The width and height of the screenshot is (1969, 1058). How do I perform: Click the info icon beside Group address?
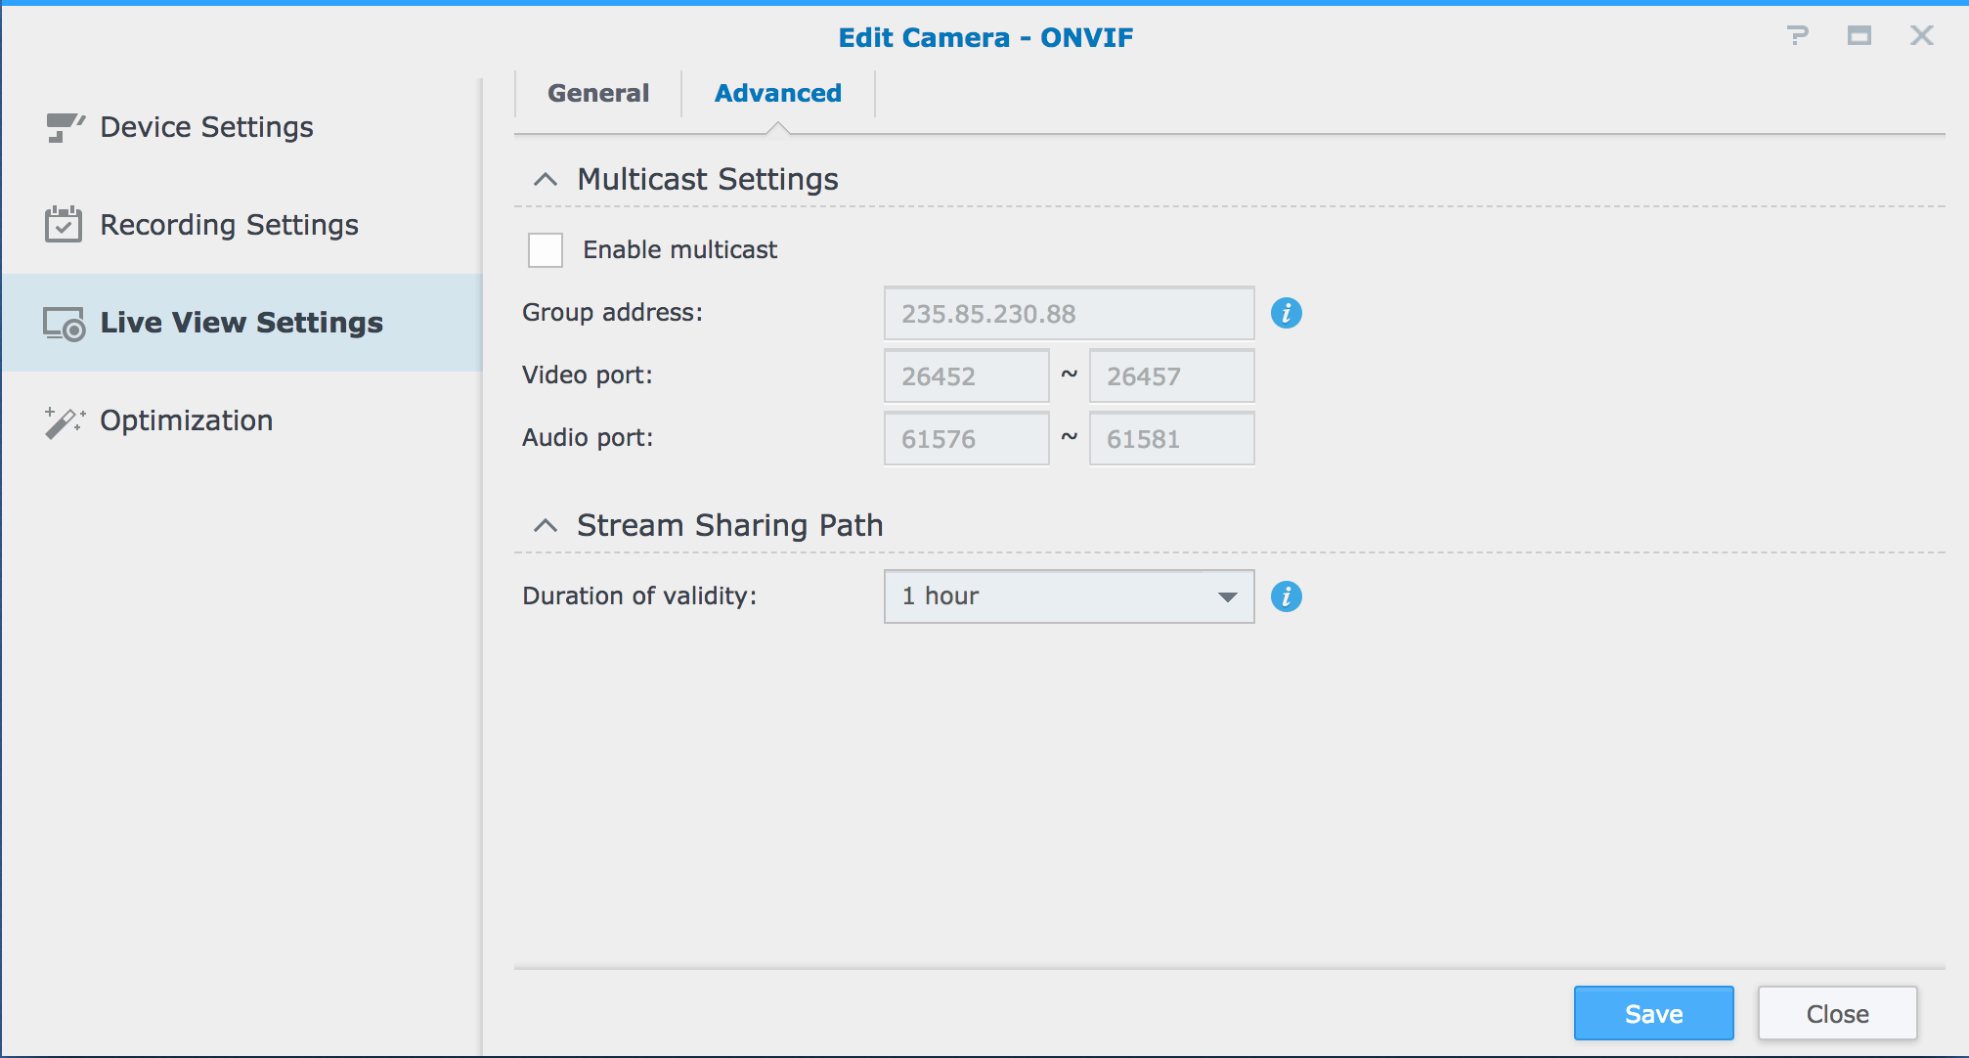[x=1286, y=313]
